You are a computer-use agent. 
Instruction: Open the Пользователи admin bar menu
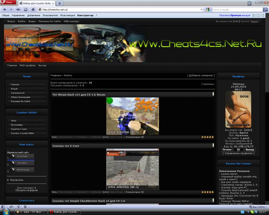[50, 15]
